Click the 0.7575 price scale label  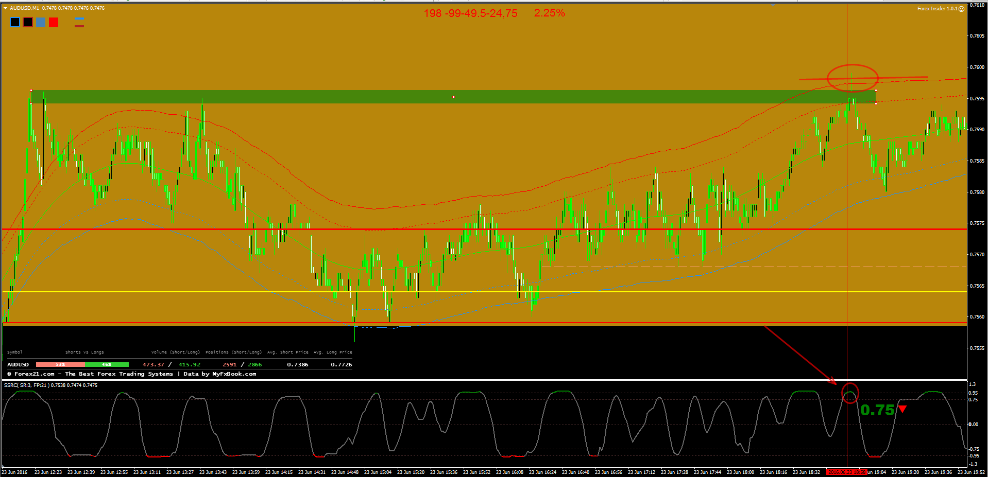pos(977,223)
